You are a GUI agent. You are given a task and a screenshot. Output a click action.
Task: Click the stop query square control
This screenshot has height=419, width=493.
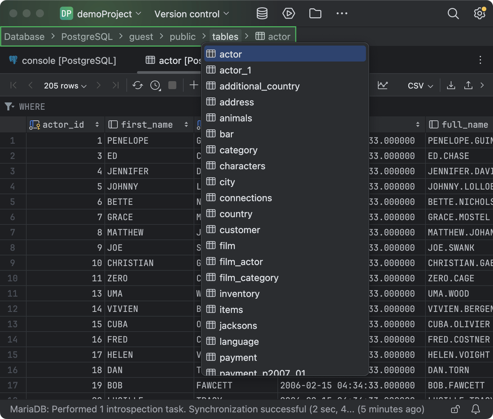[x=172, y=85]
